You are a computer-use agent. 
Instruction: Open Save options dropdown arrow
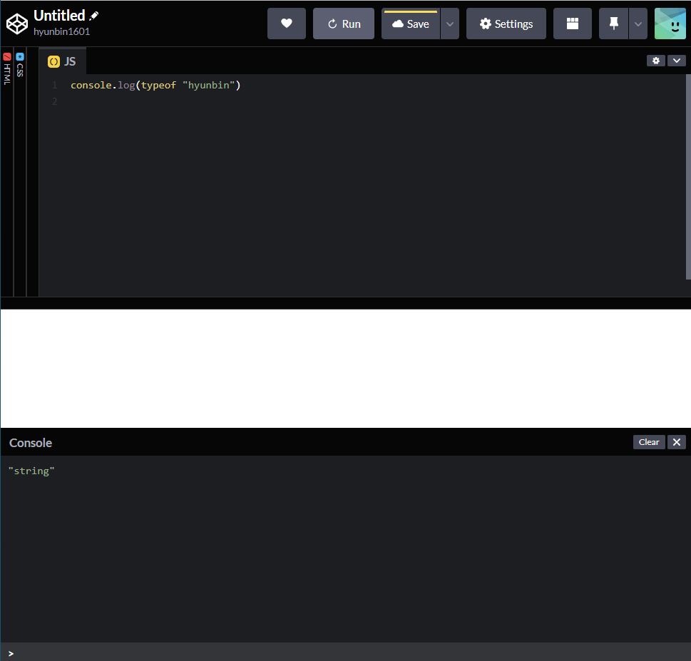[450, 24]
